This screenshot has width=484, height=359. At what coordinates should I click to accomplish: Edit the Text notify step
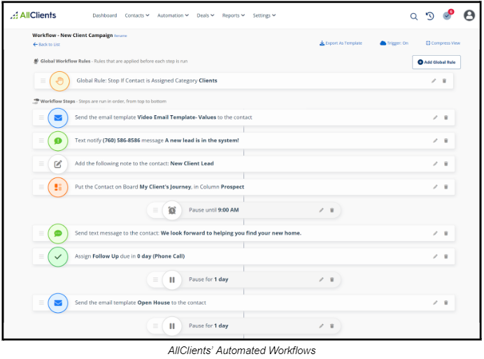(x=435, y=140)
